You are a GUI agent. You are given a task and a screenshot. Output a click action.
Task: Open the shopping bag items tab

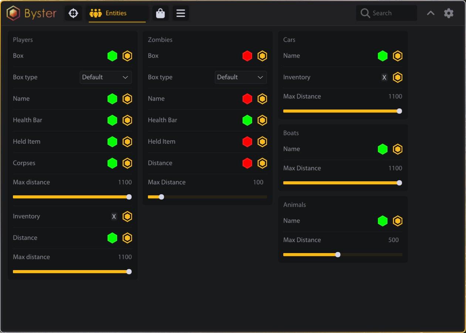pos(160,13)
